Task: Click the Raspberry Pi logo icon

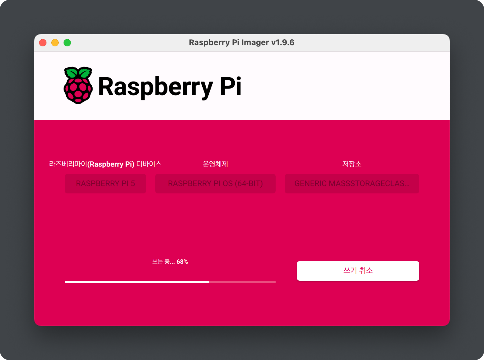Action: [78, 85]
